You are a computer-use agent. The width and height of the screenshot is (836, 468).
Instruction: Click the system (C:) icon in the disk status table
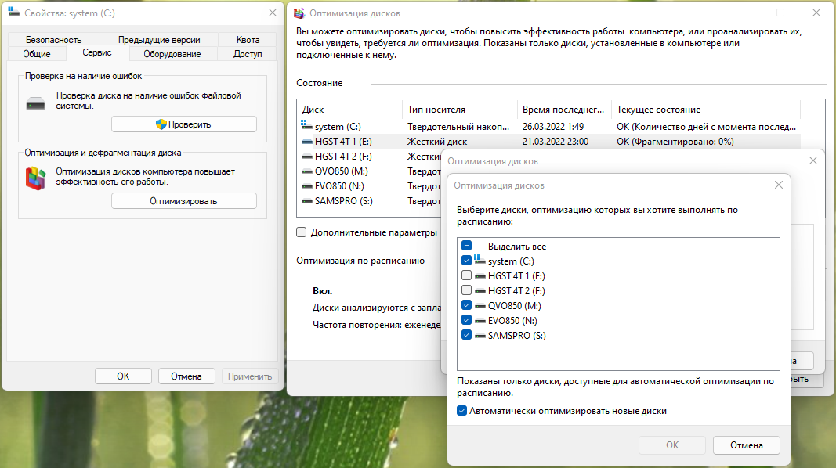click(306, 126)
